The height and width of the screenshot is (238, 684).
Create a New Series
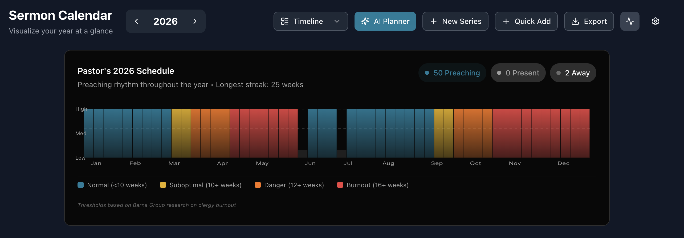455,21
